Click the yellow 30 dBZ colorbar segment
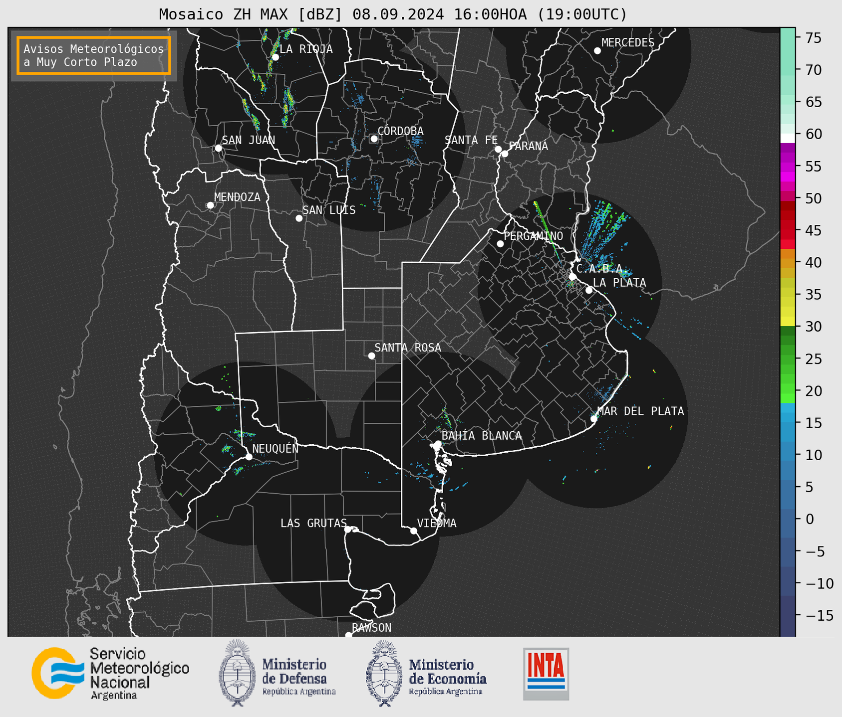The image size is (842, 717). [x=788, y=322]
